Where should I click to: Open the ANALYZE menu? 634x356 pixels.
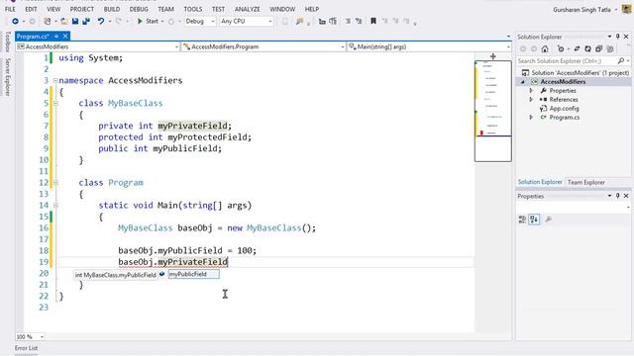pos(248,9)
